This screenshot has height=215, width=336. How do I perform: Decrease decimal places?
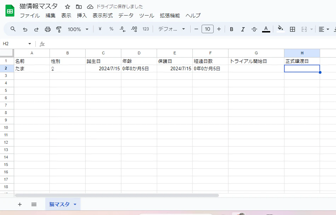(123, 29)
